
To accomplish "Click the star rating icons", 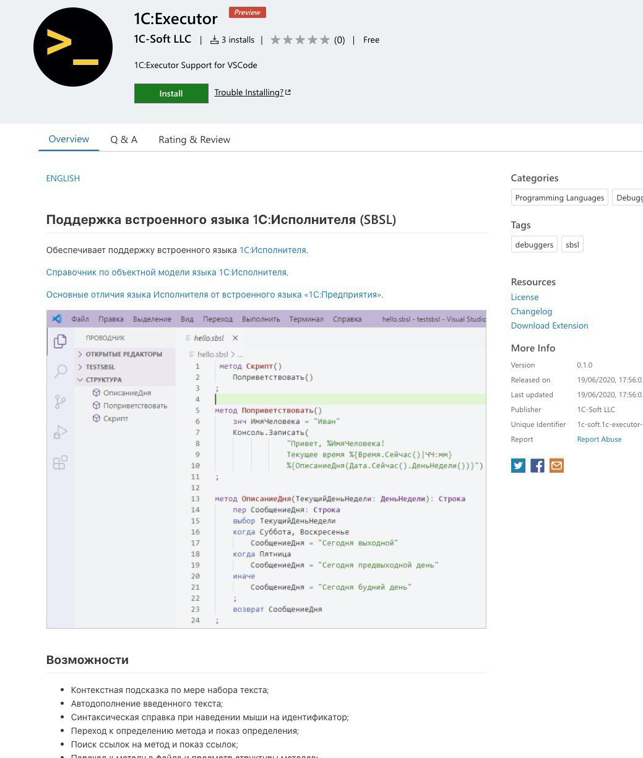I will pyautogui.click(x=300, y=40).
